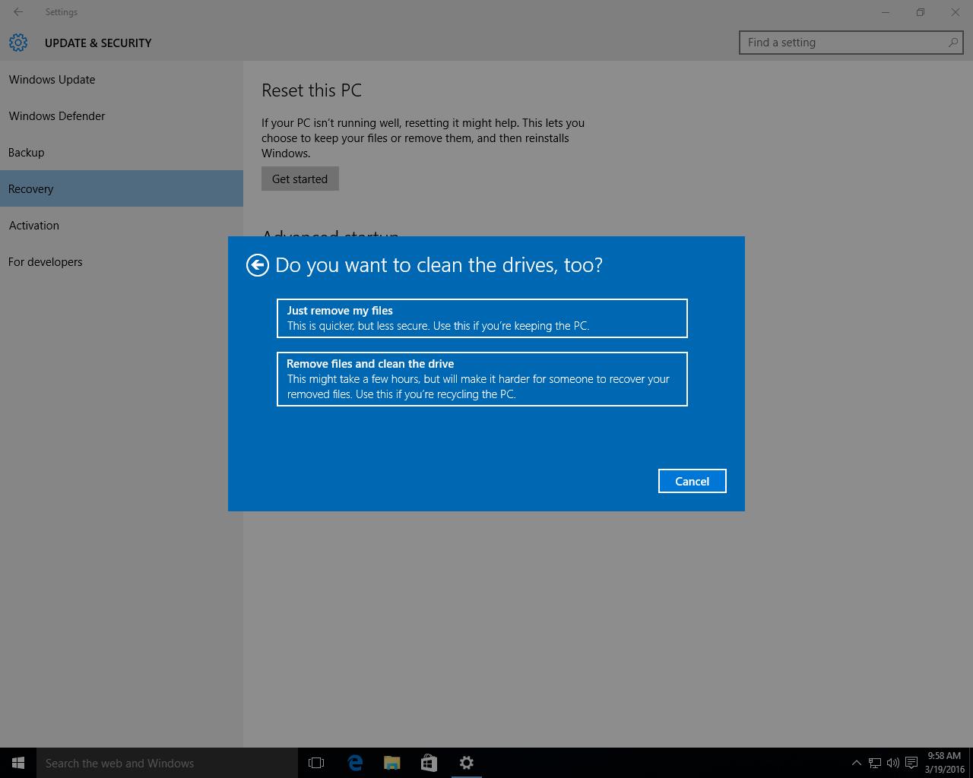Click the 'Do you want to clean the drives, too?' heading
This screenshot has height=778, width=973.
pyautogui.click(x=439, y=264)
